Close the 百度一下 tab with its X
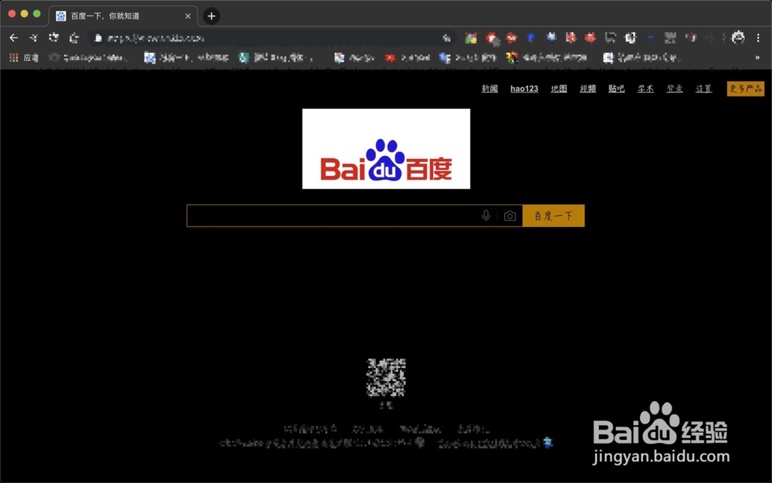772x483 pixels. click(188, 16)
